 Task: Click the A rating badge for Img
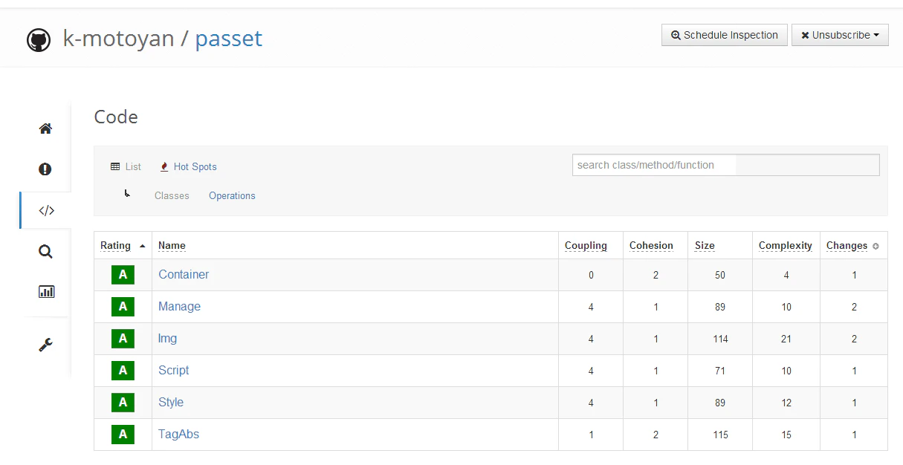click(x=123, y=339)
